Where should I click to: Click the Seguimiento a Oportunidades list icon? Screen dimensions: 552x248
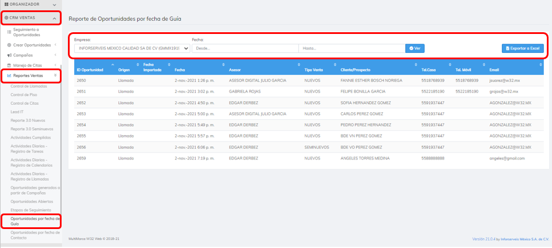9,32
